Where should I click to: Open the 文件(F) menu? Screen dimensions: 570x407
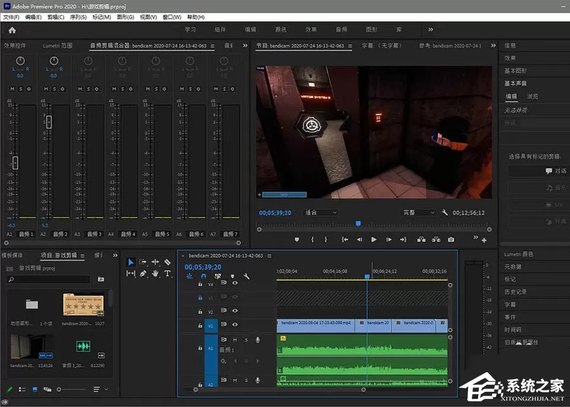coord(11,17)
